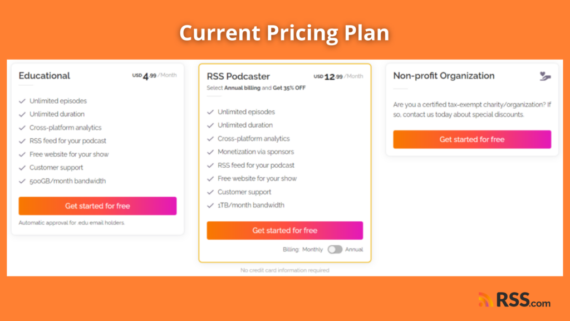Image resolution: width=570 pixels, height=321 pixels.
Task: Click checkmark beside Podcaster Customer support
Action: click(210, 192)
